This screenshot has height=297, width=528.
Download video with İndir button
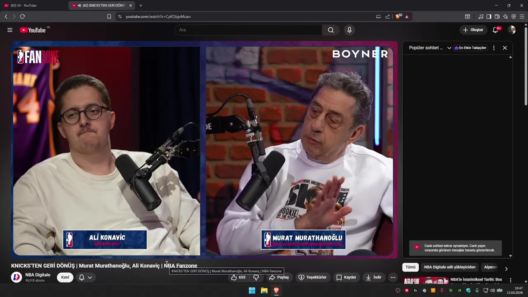tap(374, 277)
